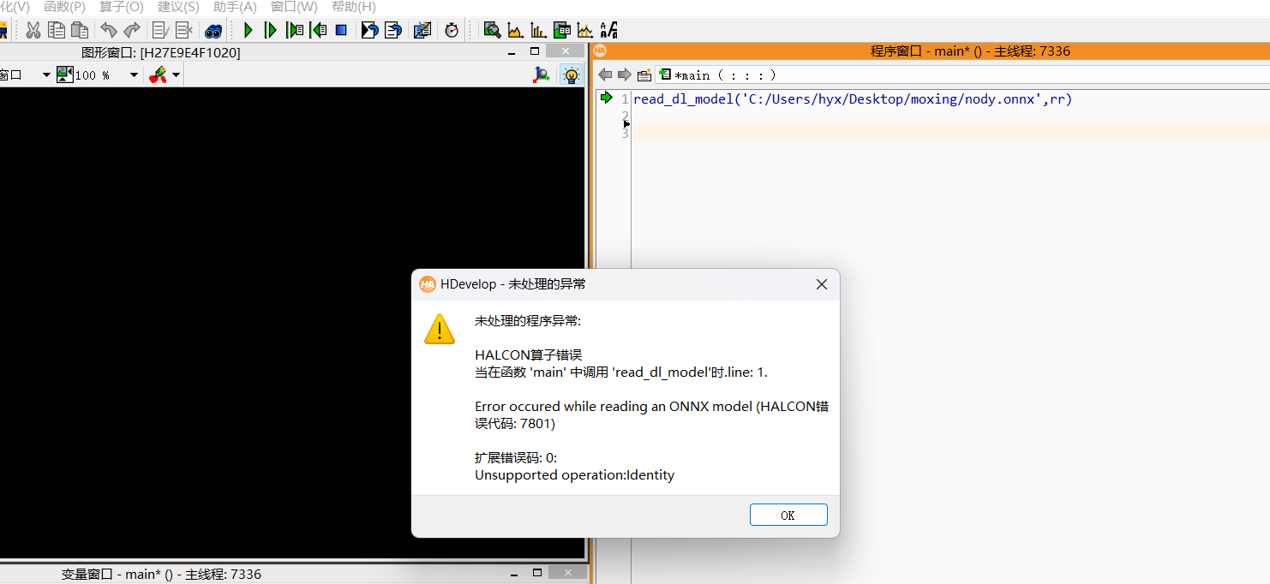Step into procedure icon
1270x584 pixels.
(295, 30)
